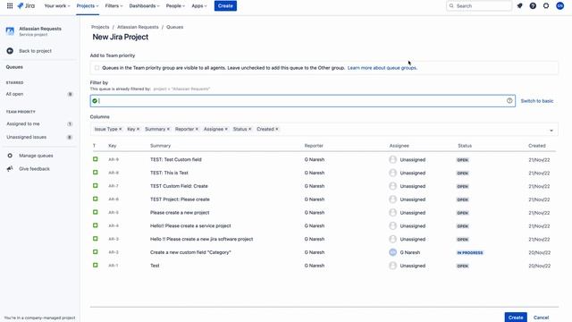Image resolution: width=572 pixels, height=322 pixels.
Task: Open issue Hello !! Please create a new jira software project
Action: point(201,239)
